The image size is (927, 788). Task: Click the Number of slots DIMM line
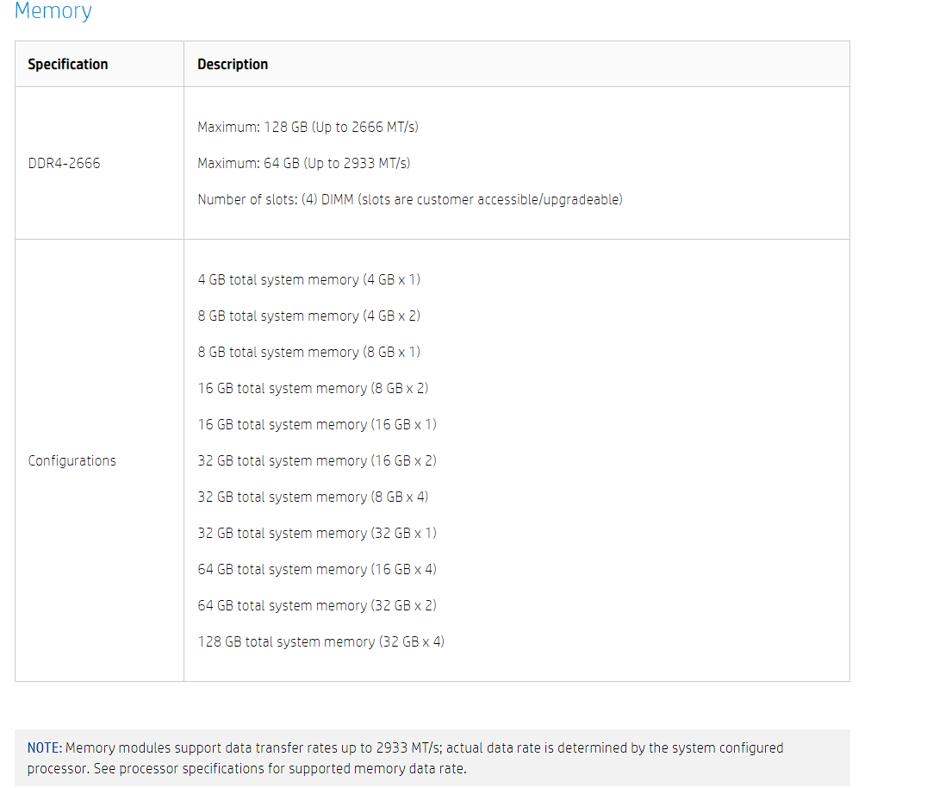click(x=410, y=199)
